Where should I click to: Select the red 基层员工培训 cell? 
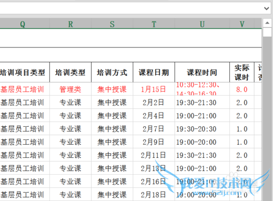coord(25,89)
